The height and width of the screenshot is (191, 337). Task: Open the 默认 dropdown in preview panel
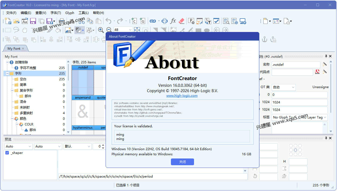(x=77, y=146)
